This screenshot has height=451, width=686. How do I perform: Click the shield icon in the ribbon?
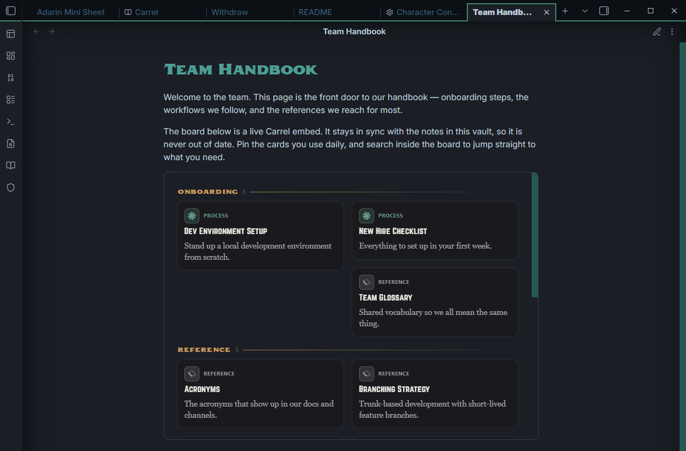pyautogui.click(x=11, y=187)
